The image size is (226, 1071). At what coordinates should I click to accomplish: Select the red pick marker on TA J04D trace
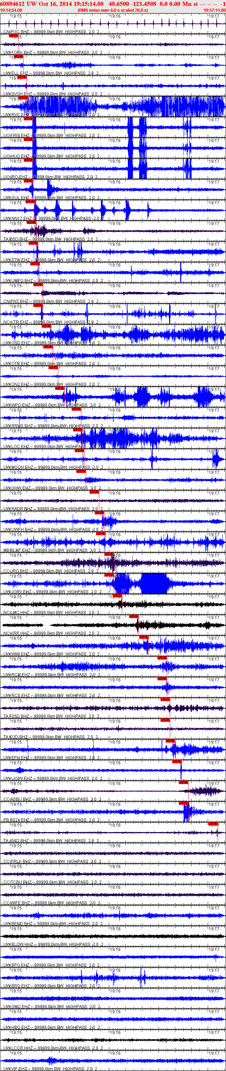coord(213,823)
